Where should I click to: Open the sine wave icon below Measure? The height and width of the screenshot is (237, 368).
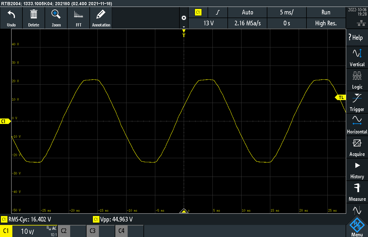pos(357,210)
